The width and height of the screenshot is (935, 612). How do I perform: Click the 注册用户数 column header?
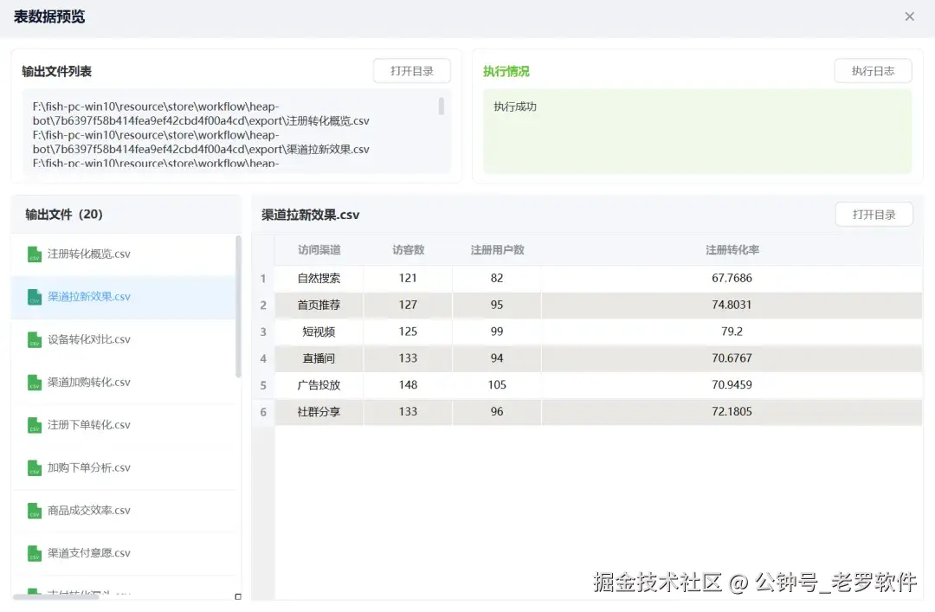tap(497, 250)
